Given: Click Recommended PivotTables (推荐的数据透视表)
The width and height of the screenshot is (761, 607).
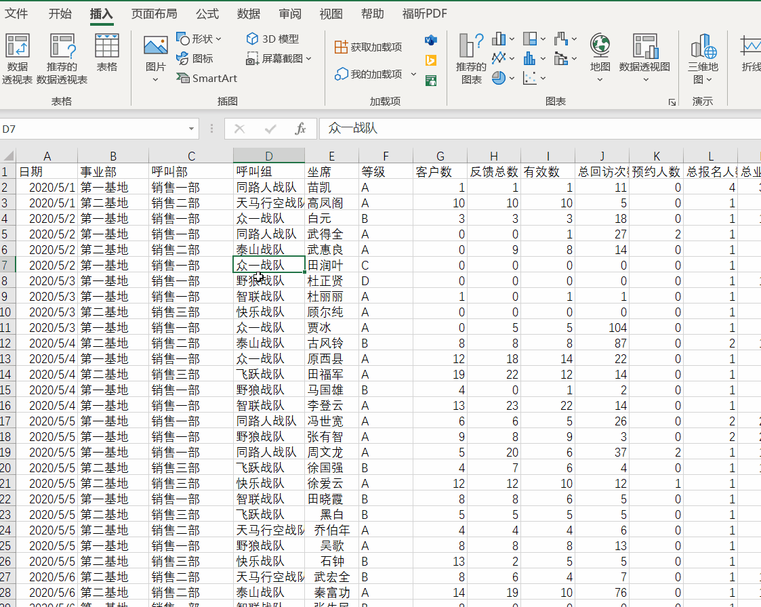Looking at the screenshot, I should 62,58.
